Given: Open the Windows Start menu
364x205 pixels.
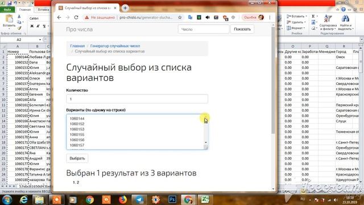Looking at the screenshot, I should tap(7, 200).
